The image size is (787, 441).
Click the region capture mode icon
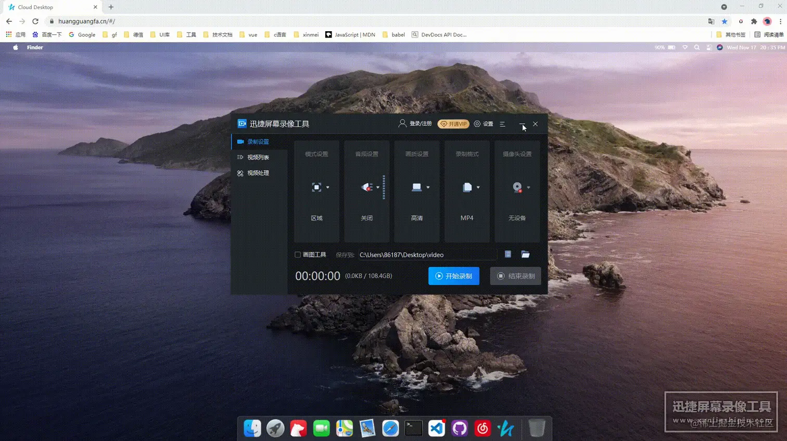point(316,187)
